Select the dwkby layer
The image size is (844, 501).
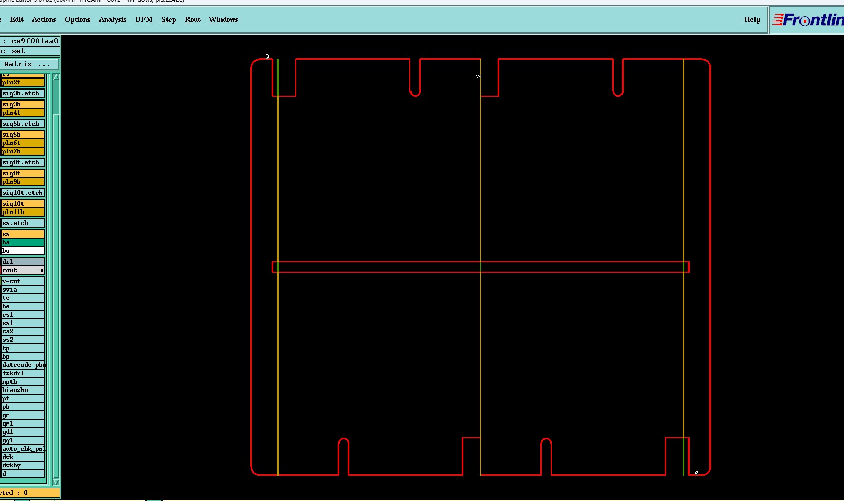[x=23, y=465]
